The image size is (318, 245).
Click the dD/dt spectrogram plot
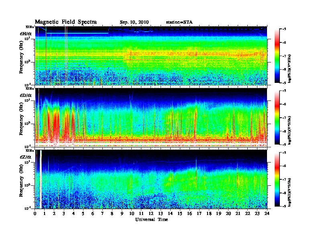151,117
